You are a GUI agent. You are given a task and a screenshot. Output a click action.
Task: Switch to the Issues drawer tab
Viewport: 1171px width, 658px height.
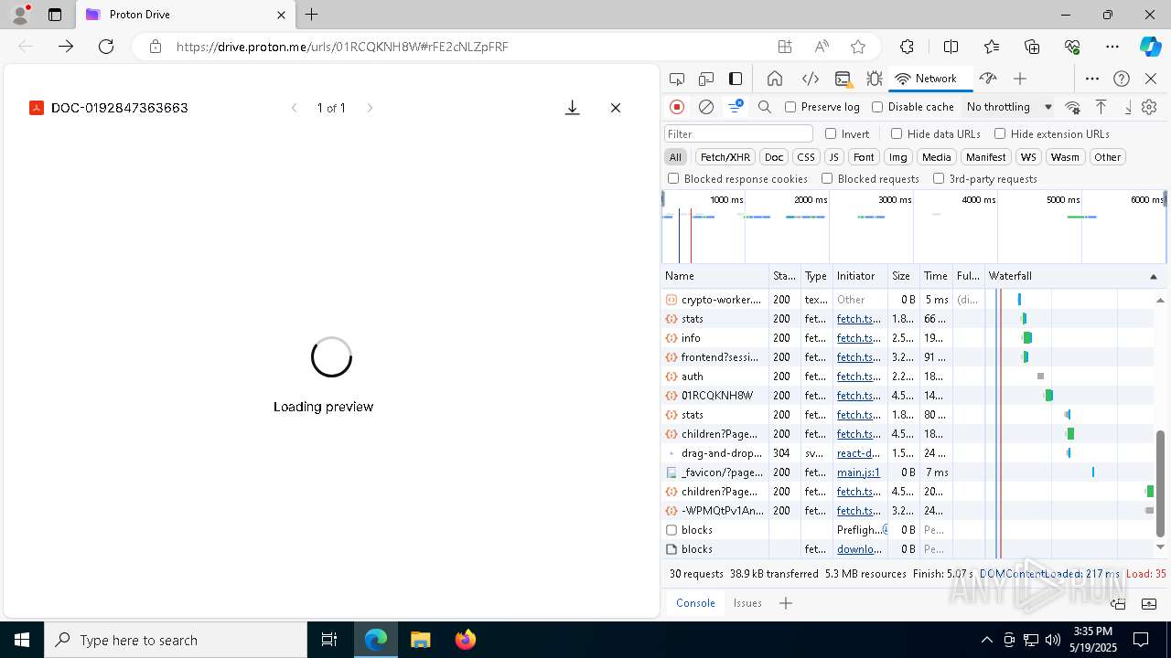click(747, 603)
